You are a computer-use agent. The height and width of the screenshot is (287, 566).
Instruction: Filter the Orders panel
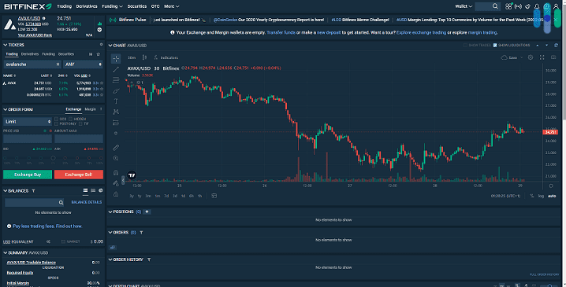coord(141,233)
